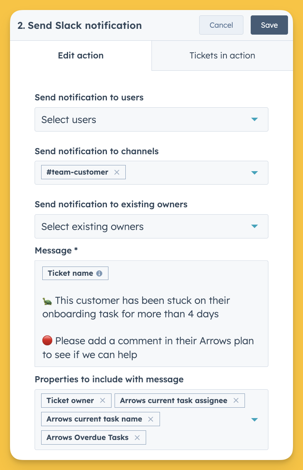Remove Arrows Overdue Tasks tag

(137, 437)
